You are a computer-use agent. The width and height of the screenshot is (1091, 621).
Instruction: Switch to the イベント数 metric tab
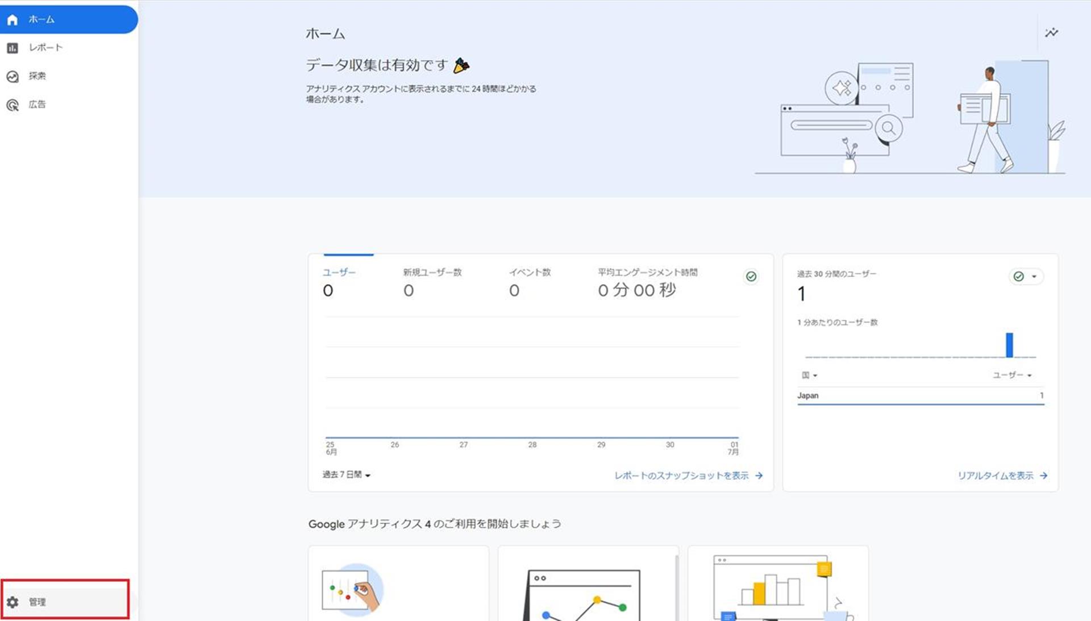coord(530,273)
